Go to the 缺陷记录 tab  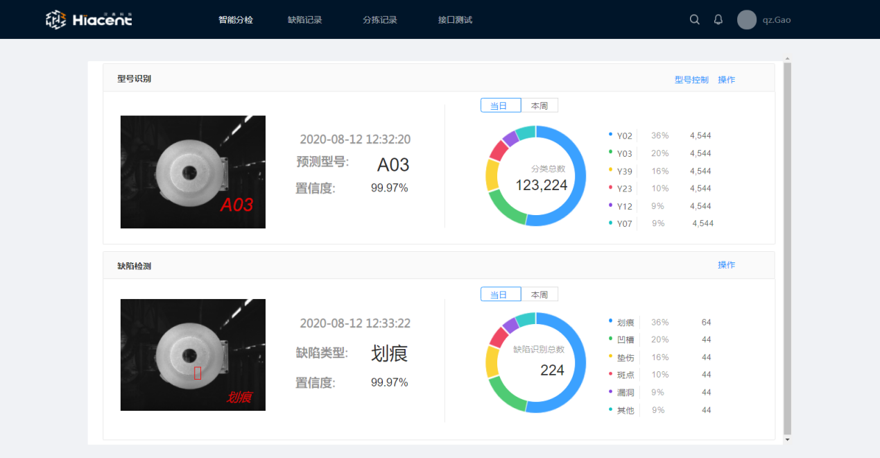304,20
